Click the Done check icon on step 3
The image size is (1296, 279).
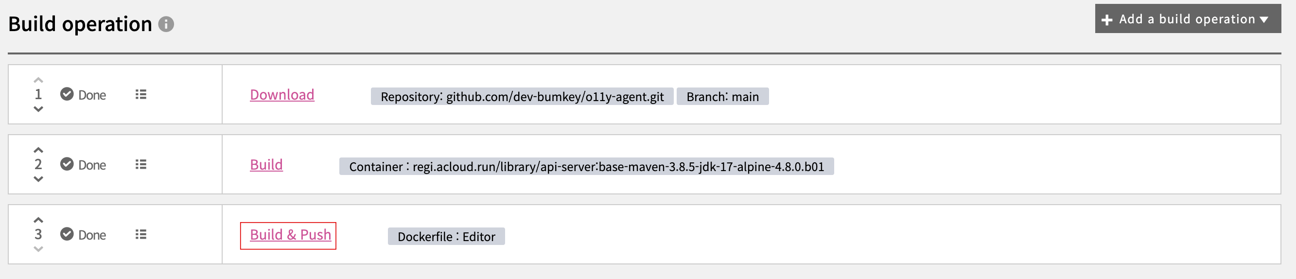point(67,234)
